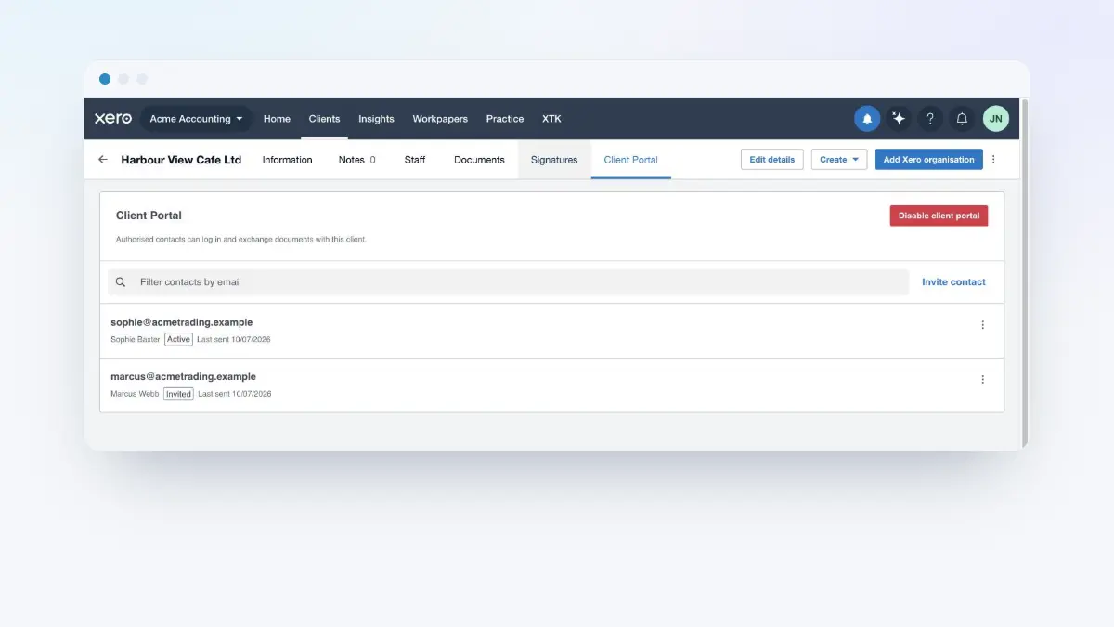The image size is (1114, 627).
Task: Select the Client Portal tab
Action: pyautogui.click(x=631, y=160)
